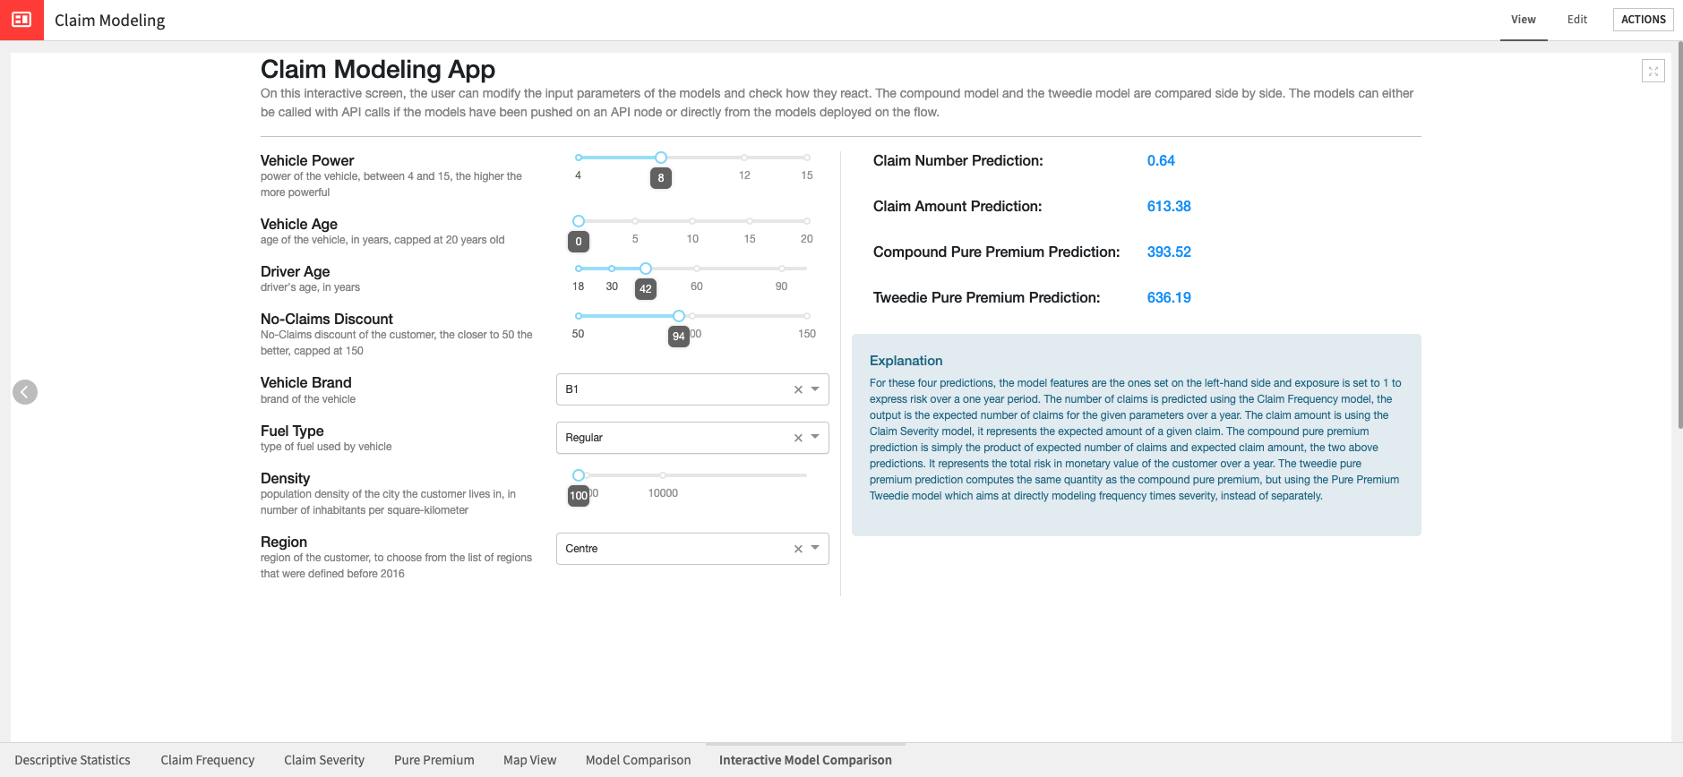Set Driver Age slider to 90 mark

(x=782, y=269)
